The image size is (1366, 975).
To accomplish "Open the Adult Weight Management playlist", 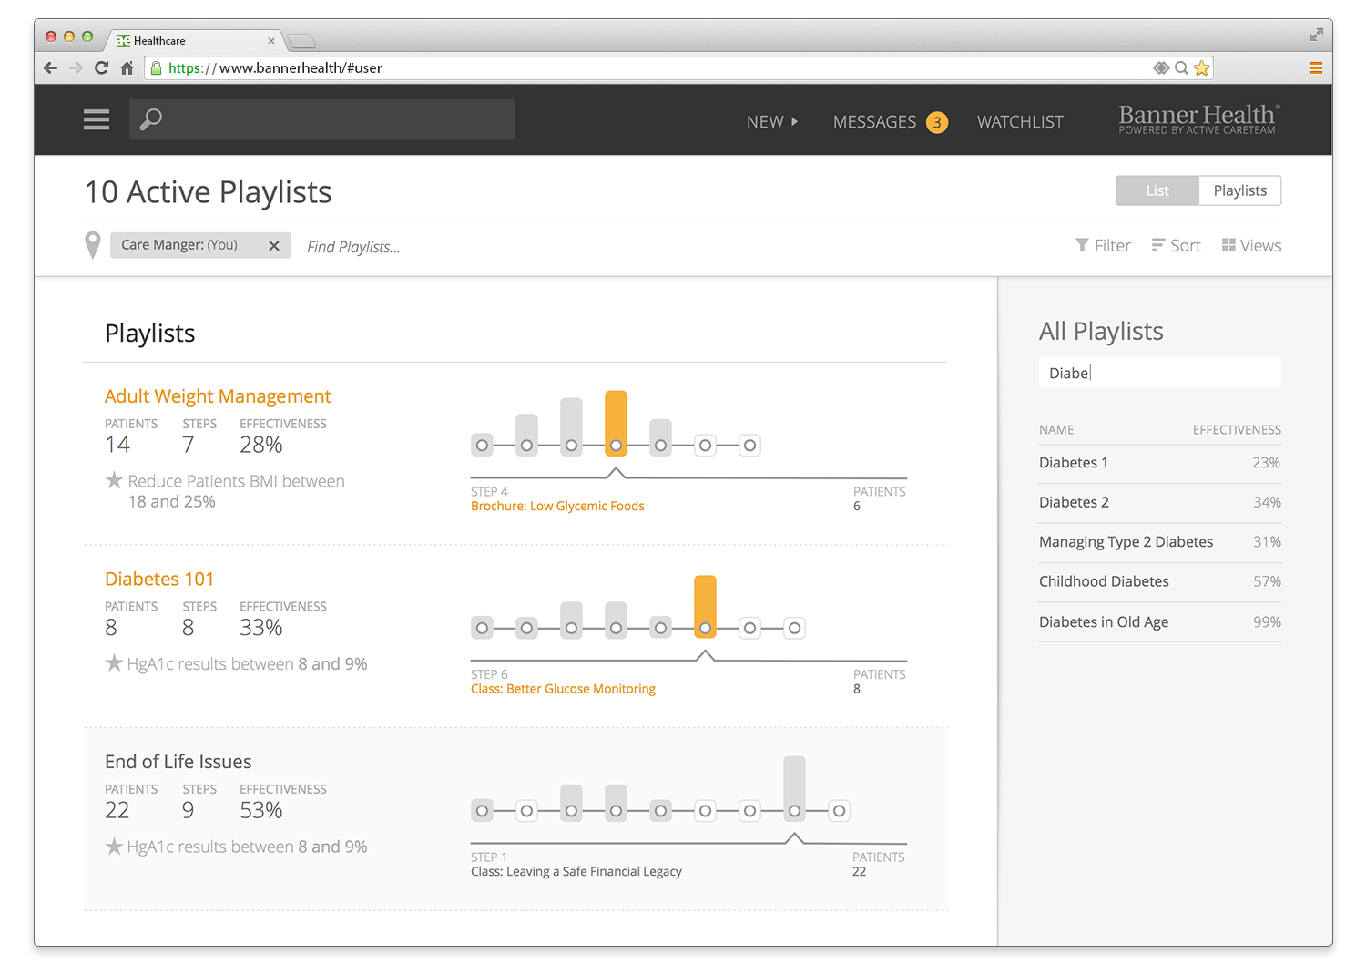I will pyautogui.click(x=218, y=396).
